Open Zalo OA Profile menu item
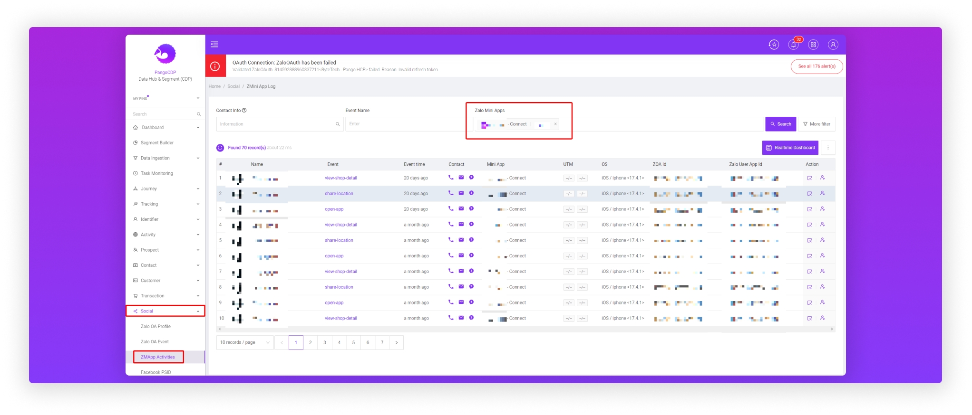The image size is (972, 415). point(156,327)
